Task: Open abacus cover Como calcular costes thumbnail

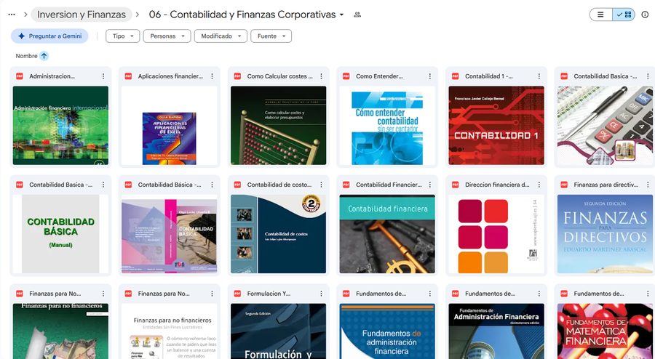Action: pos(278,126)
